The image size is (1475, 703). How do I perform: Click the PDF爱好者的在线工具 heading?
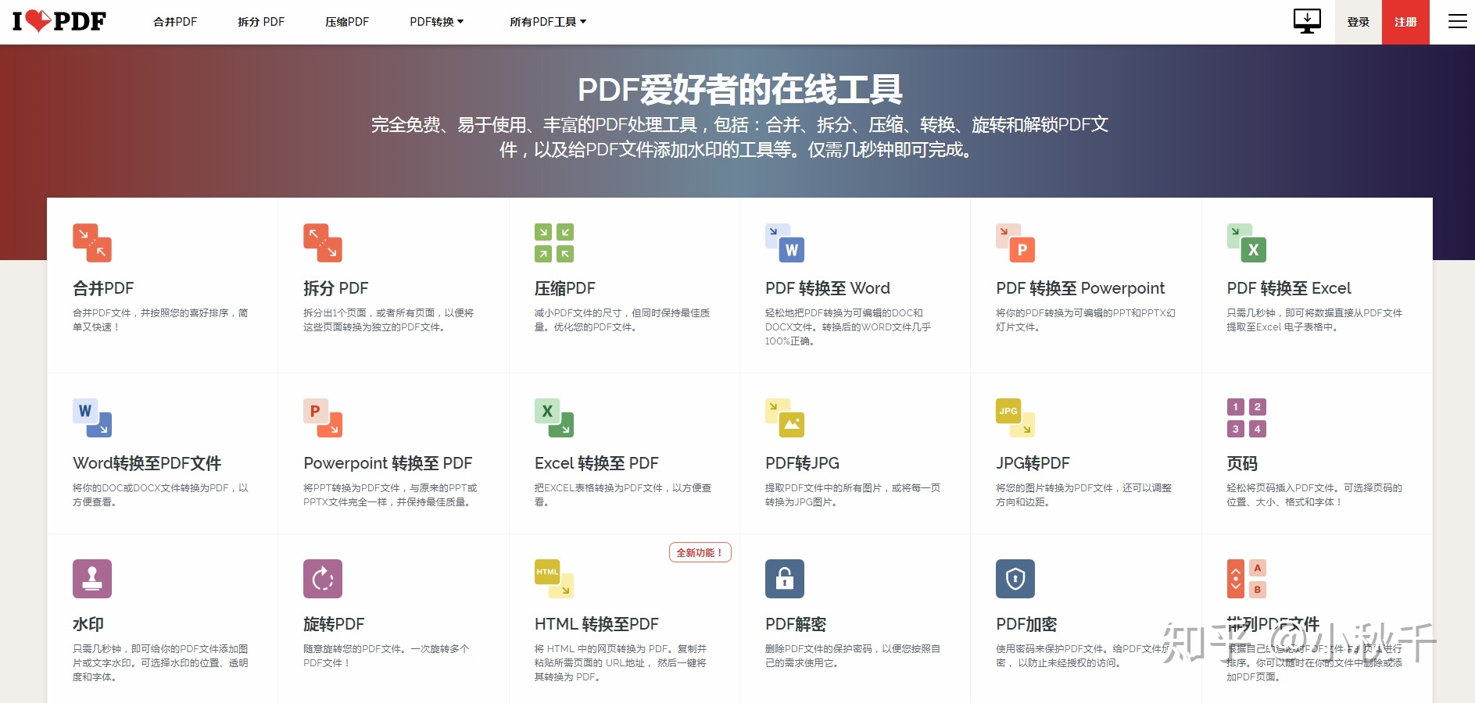pos(739,89)
